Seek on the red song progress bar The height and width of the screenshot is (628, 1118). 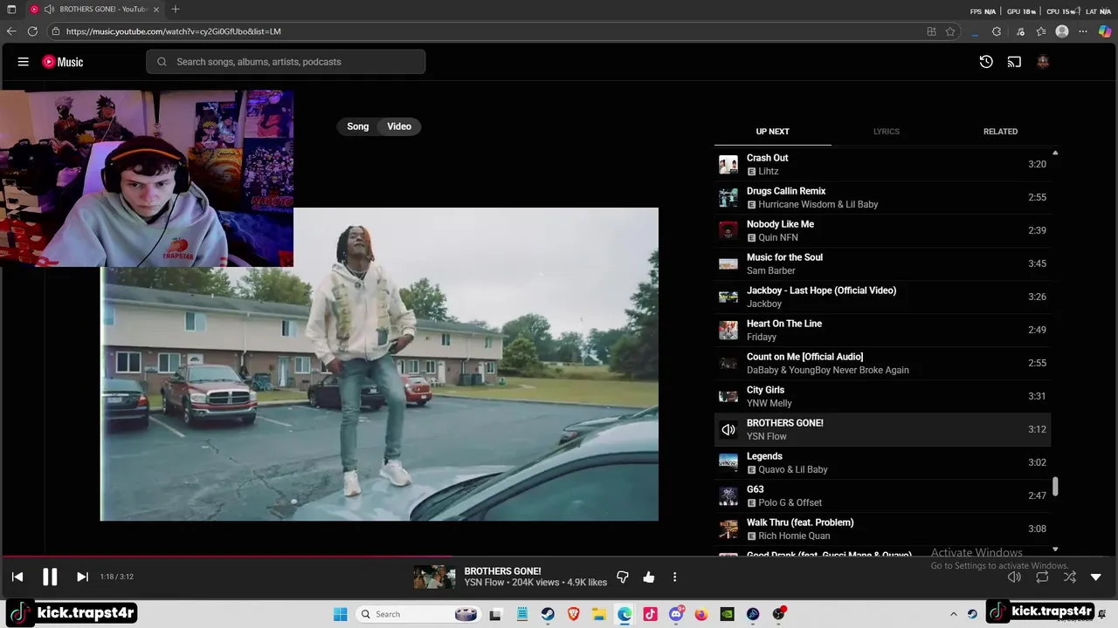click(x=227, y=556)
